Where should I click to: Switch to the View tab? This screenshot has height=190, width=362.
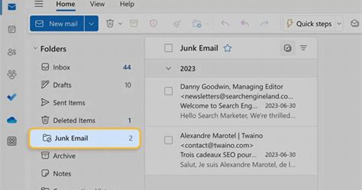97,4
